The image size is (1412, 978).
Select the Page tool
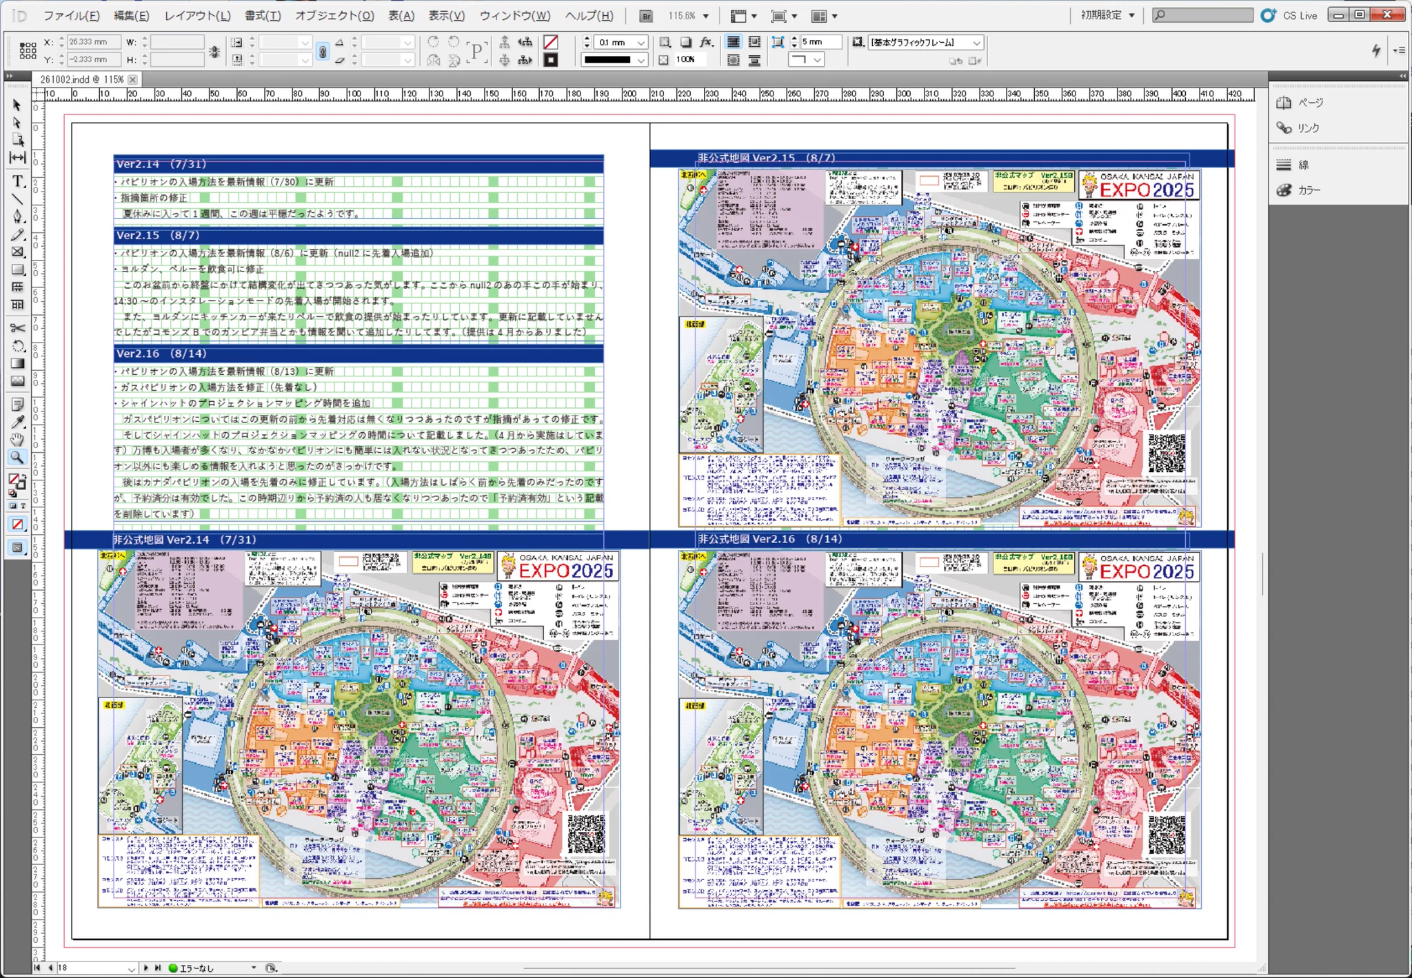tap(17, 140)
